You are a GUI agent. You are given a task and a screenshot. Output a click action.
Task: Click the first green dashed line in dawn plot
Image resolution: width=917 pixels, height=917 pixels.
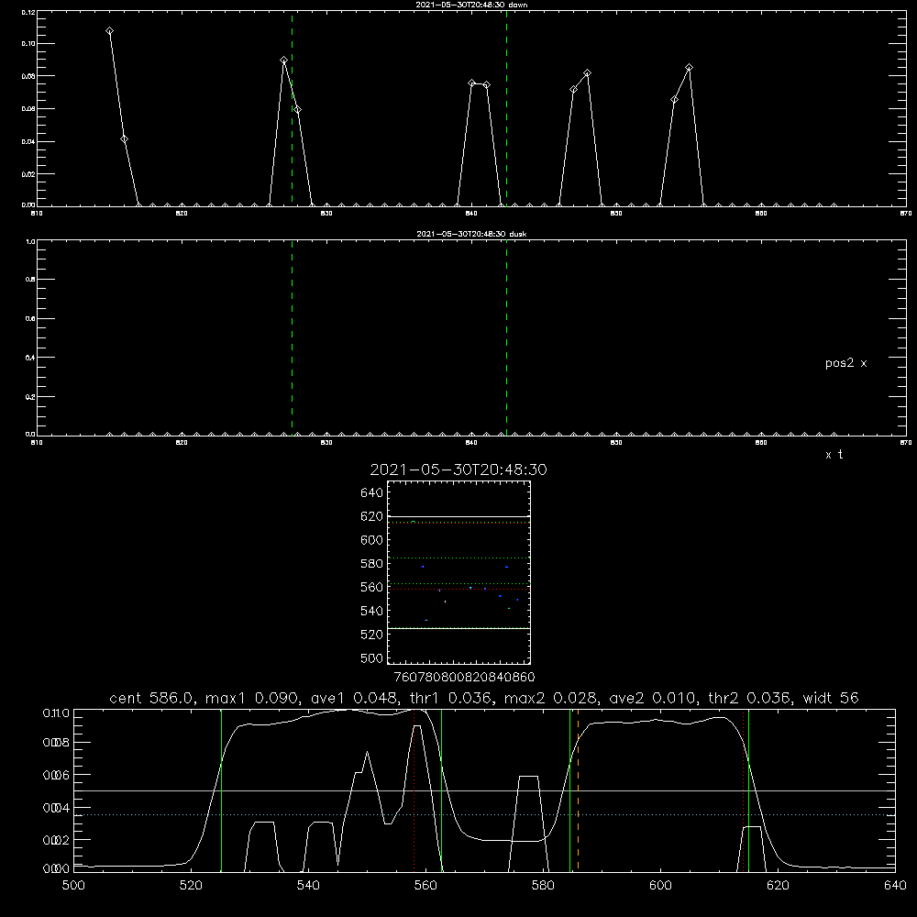tap(292, 108)
